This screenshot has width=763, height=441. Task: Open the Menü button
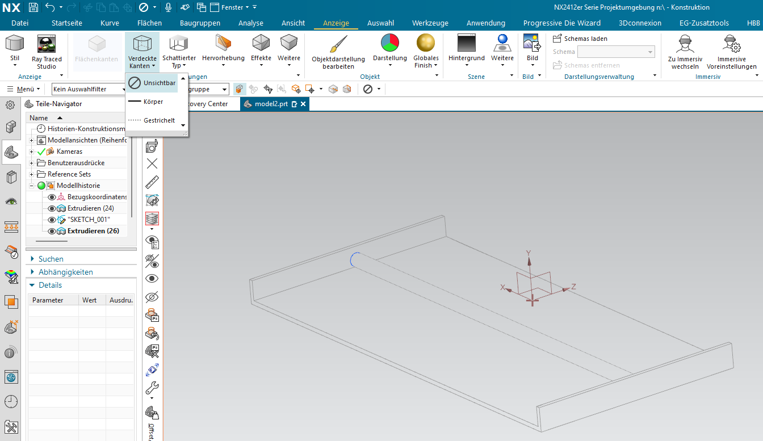[x=23, y=89]
